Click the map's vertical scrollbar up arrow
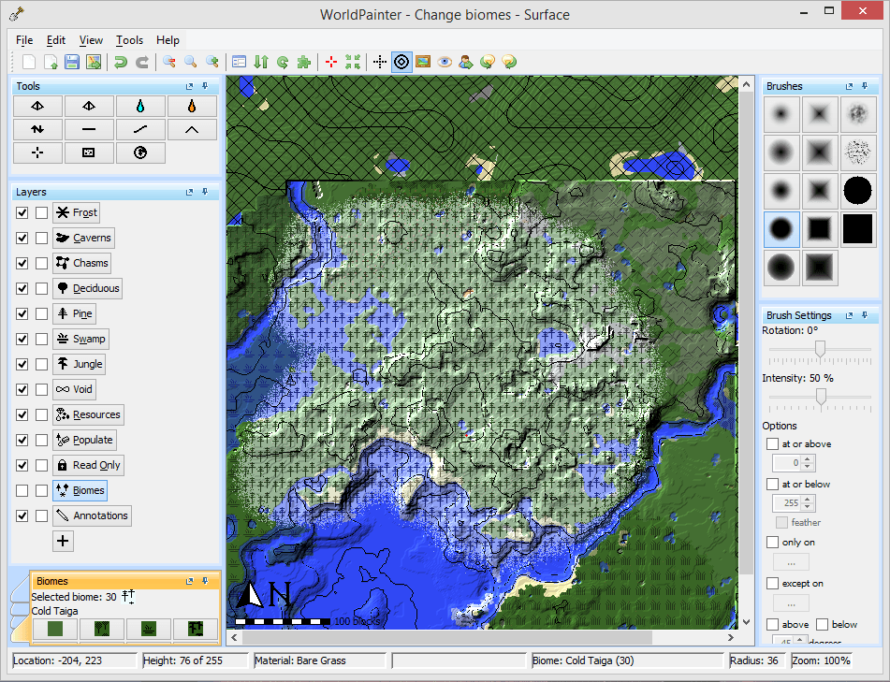Viewport: 890px width, 682px height. 747,85
